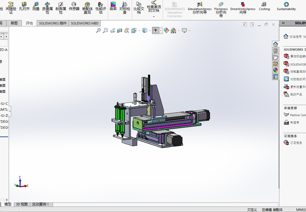Launch FloXpress analysis wizard
Screen dimensions: 306x212
221,9
